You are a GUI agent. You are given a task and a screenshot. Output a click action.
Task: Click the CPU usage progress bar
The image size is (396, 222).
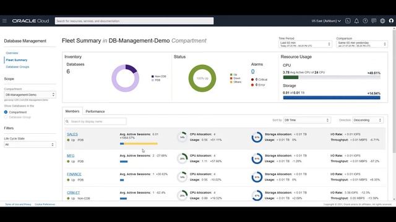tap(332, 77)
